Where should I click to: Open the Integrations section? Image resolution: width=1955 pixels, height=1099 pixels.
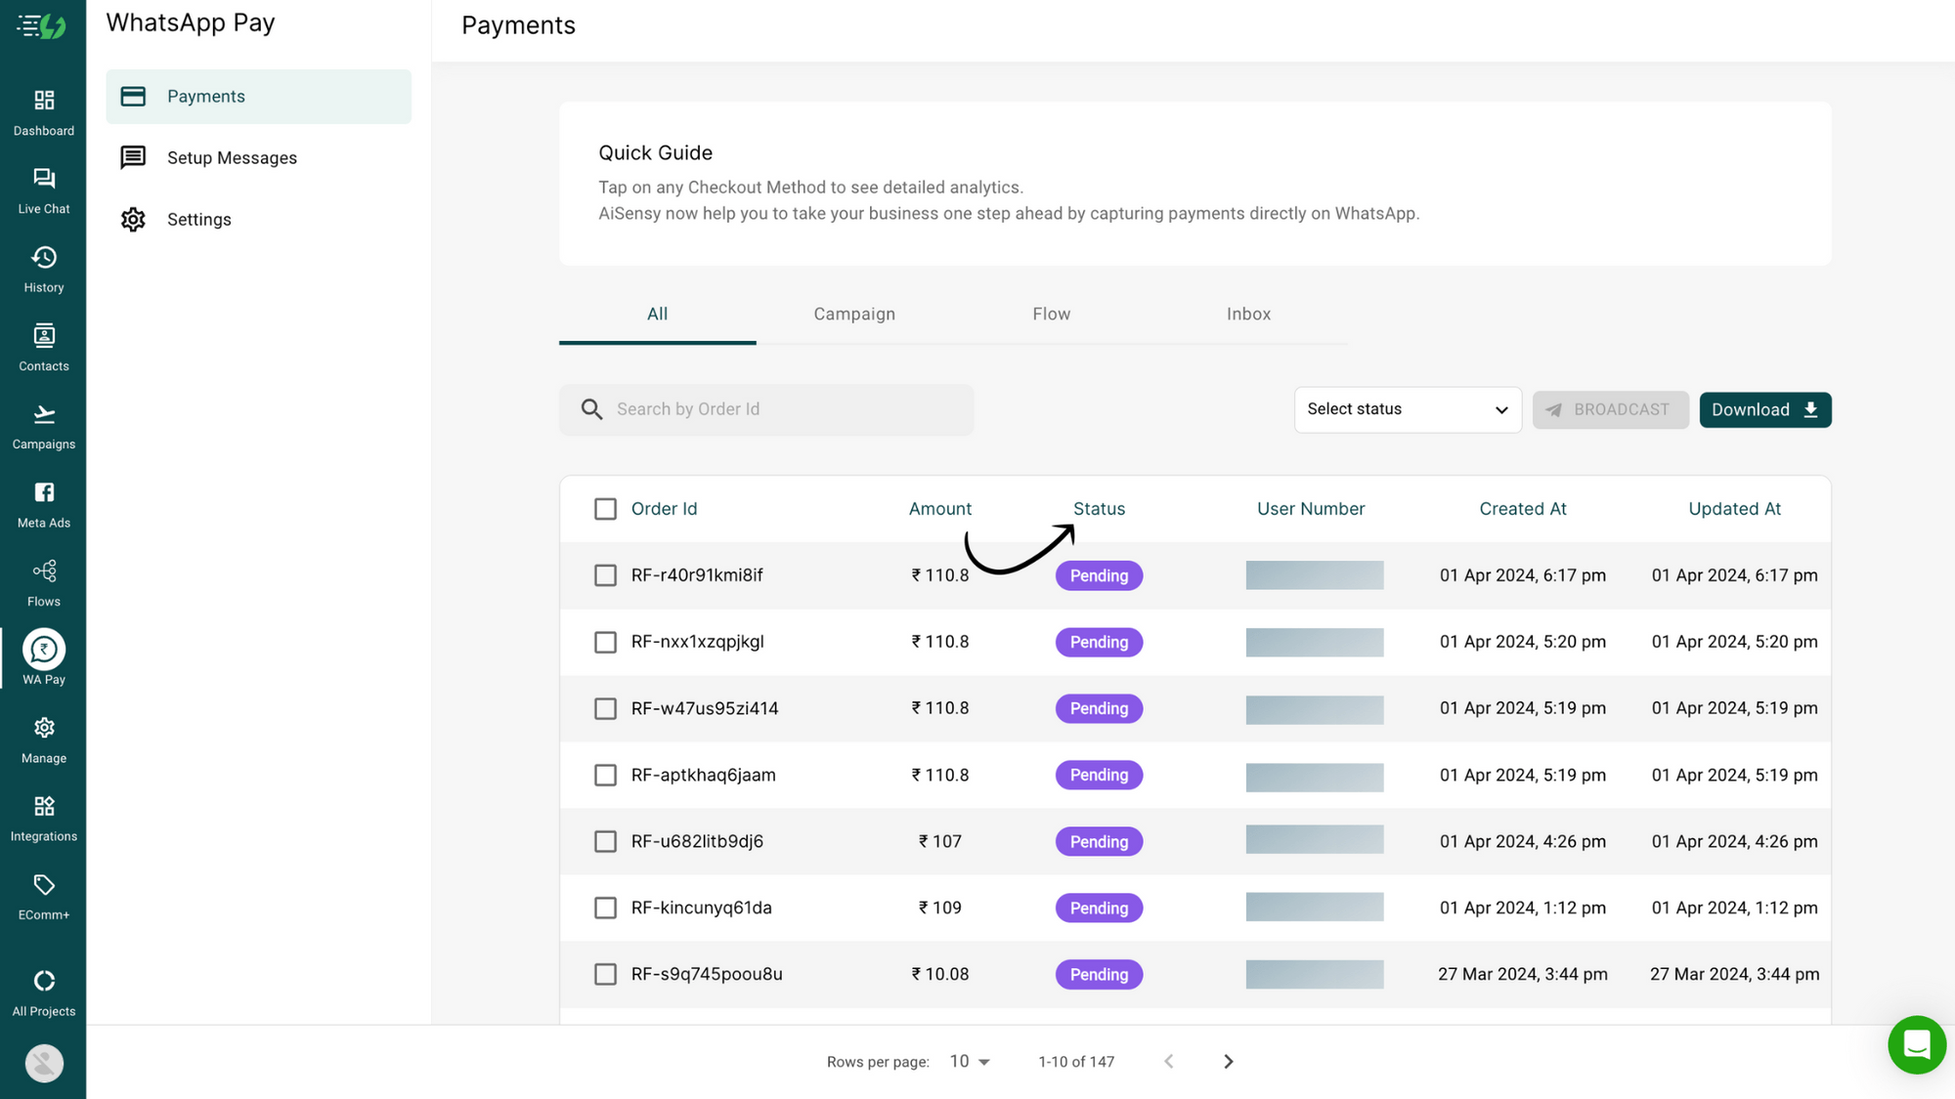click(43, 815)
